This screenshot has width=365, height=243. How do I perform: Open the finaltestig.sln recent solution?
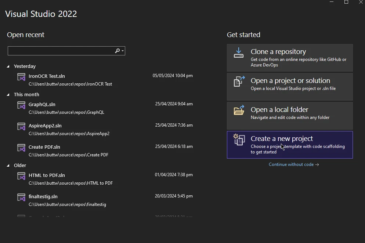coord(43,196)
